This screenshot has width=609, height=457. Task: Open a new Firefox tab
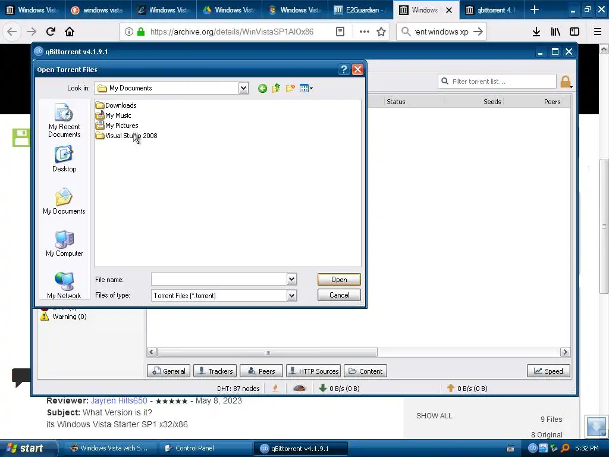[x=535, y=10]
